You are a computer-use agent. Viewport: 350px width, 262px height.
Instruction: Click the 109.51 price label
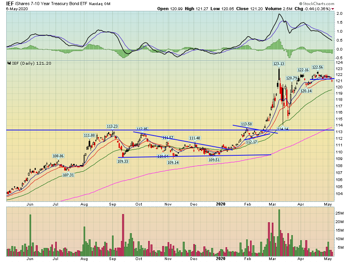pyautogui.click(x=214, y=160)
